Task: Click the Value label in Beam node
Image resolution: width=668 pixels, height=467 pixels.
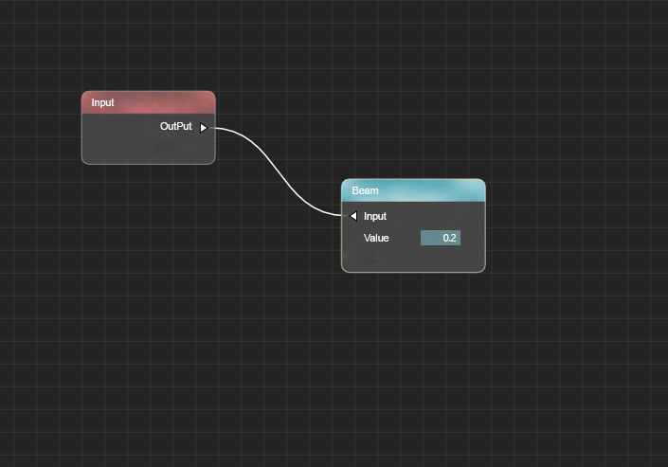Action: tap(376, 238)
